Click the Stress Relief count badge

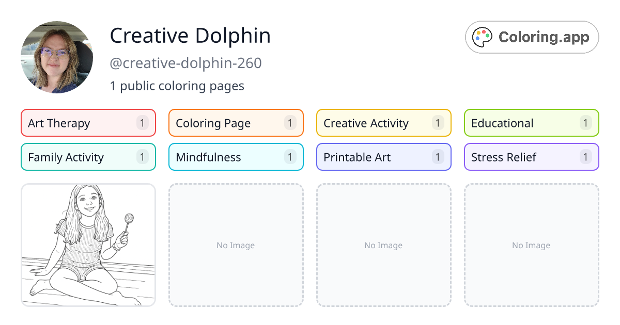click(x=585, y=157)
